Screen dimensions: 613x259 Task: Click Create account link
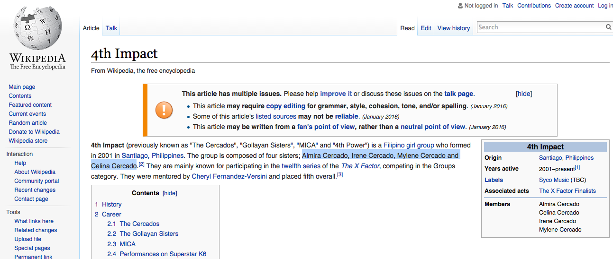pyautogui.click(x=574, y=6)
